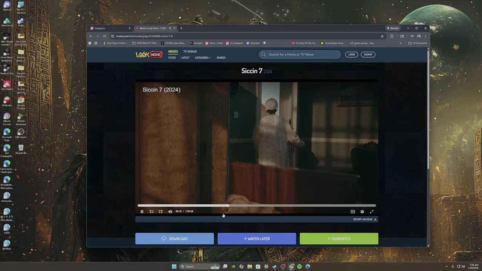Click the Watch Later button
The height and width of the screenshot is (271, 482).
click(257, 239)
